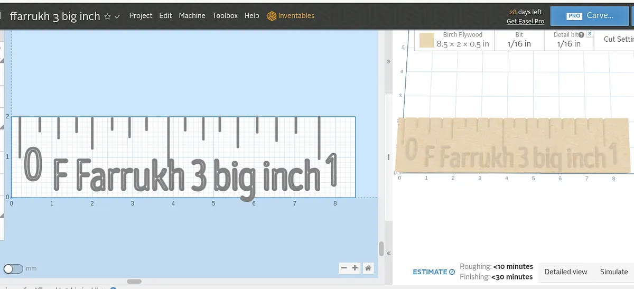Expand panel with top double chevron
This screenshot has height=289, width=634.
coord(388,61)
